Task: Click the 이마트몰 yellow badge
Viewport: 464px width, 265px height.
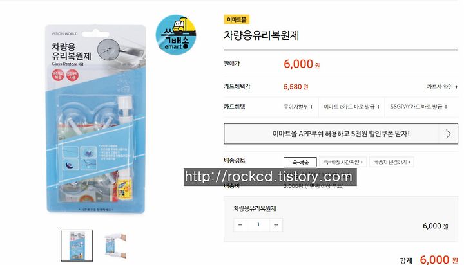Action: click(x=237, y=19)
